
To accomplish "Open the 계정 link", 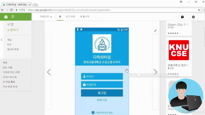I will click(5, 63).
